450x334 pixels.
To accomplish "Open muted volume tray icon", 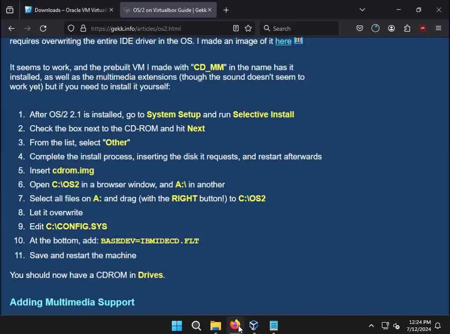I will [396, 326].
